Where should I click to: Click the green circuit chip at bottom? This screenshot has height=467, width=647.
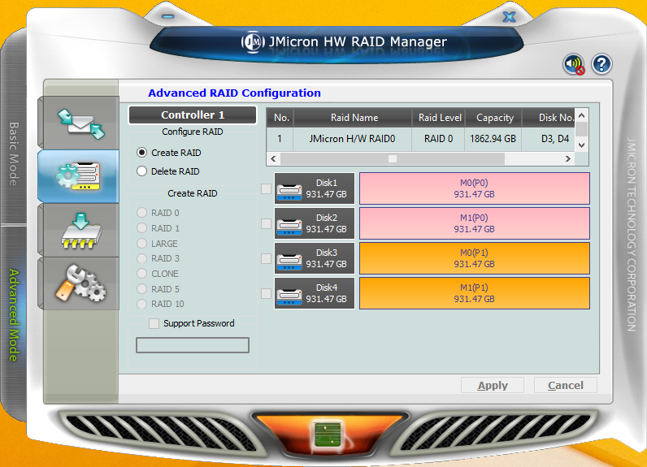(x=328, y=435)
